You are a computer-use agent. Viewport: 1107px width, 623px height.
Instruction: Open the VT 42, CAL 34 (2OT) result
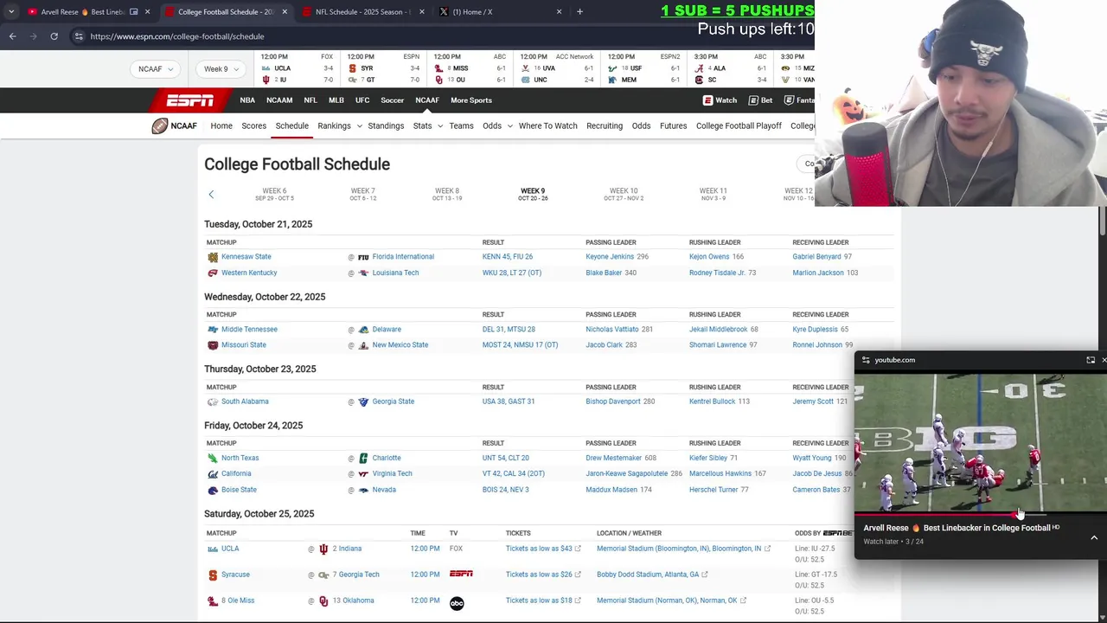pos(514,474)
